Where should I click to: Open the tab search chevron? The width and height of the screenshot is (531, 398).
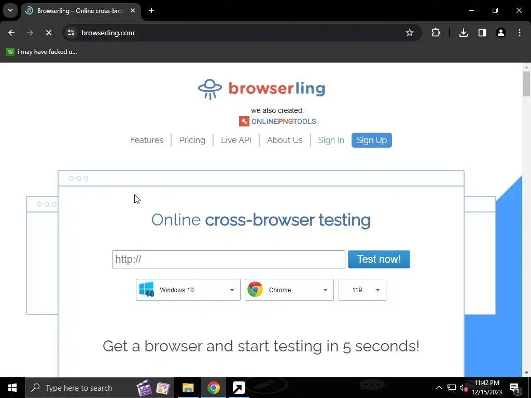click(x=10, y=10)
